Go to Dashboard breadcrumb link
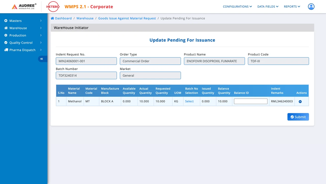 [63, 18]
